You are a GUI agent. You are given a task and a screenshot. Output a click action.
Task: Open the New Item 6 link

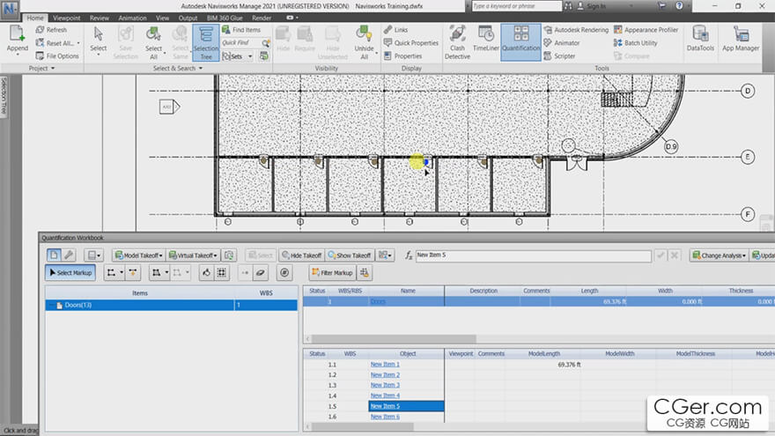(x=385, y=417)
